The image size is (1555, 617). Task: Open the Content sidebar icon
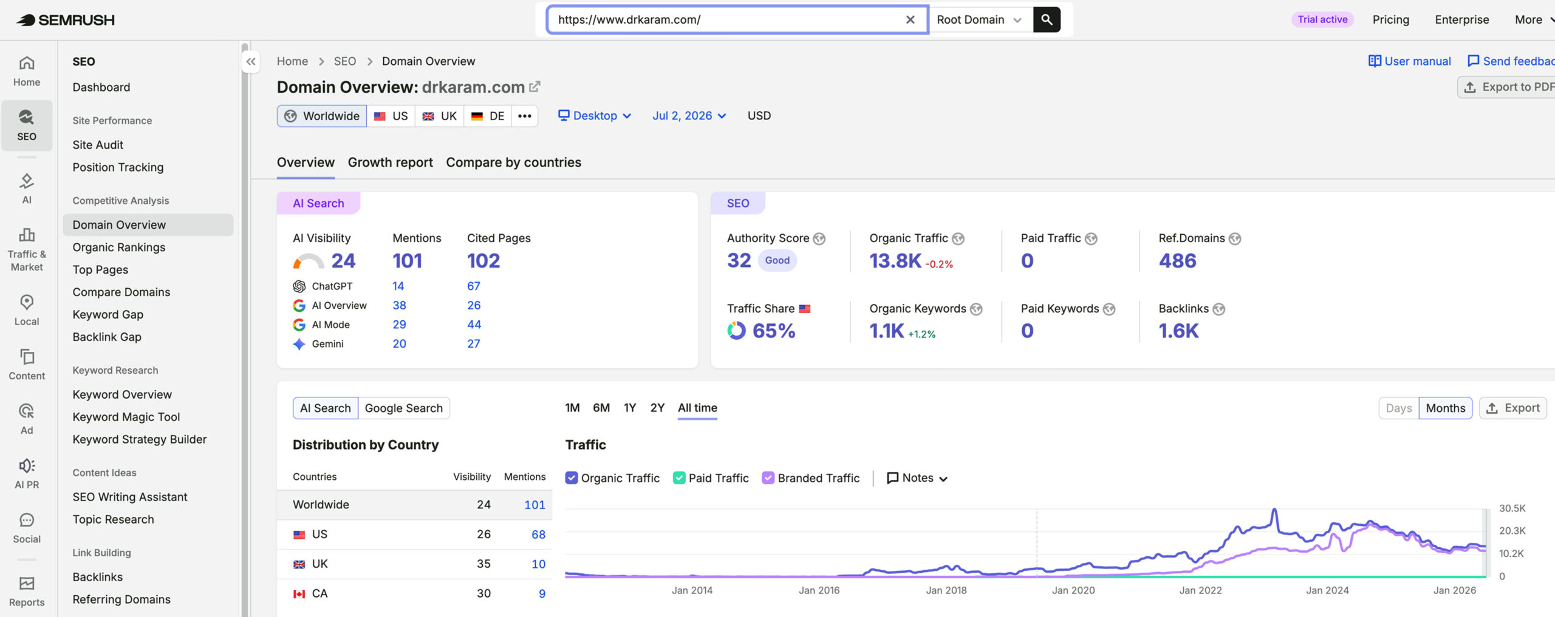point(27,364)
